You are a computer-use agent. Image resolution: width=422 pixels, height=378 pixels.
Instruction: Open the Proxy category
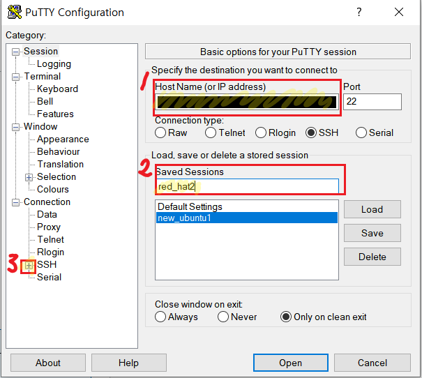pos(49,227)
